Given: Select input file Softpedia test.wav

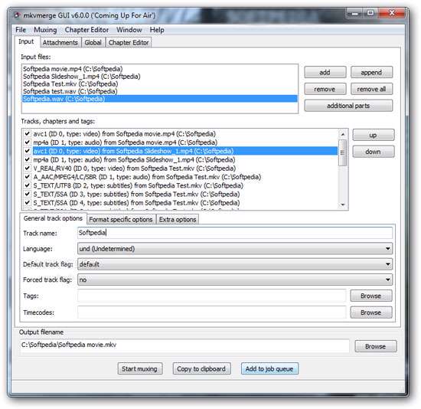Looking at the screenshot, I should click(x=160, y=91).
